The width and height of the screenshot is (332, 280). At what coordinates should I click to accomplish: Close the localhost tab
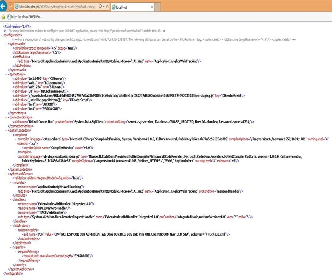coord(152,7)
